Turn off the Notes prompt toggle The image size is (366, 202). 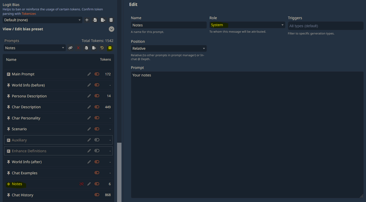click(97, 184)
